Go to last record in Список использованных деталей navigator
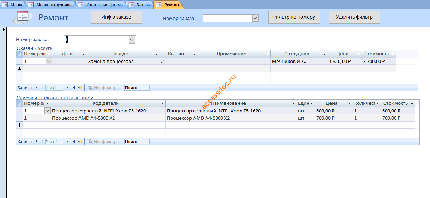This screenshot has height=198, width=430. click(74, 142)
